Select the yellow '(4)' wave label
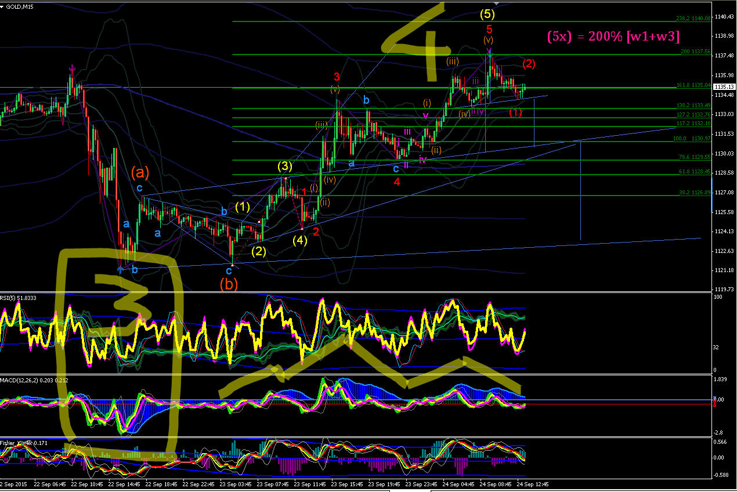This screenshot has height=492, width=737. [300, 240]
